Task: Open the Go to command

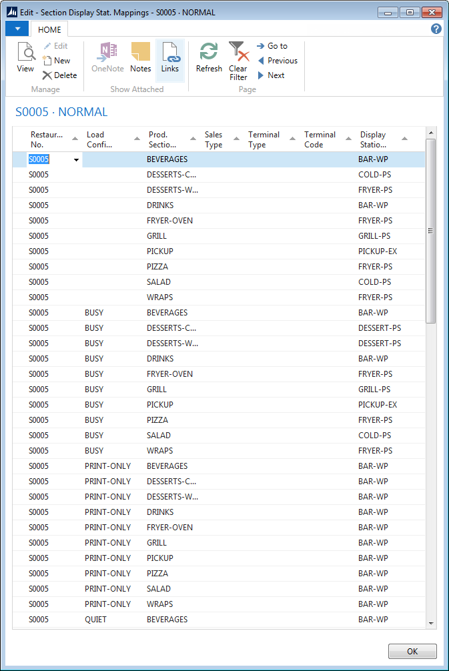Action: [x=272, y=46]
